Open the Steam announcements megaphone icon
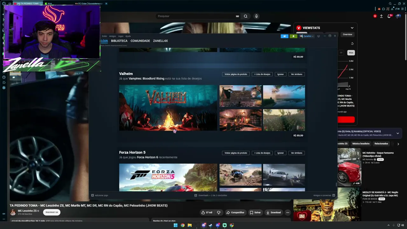This screenshot has width=407, height=229. coord(284,36)
